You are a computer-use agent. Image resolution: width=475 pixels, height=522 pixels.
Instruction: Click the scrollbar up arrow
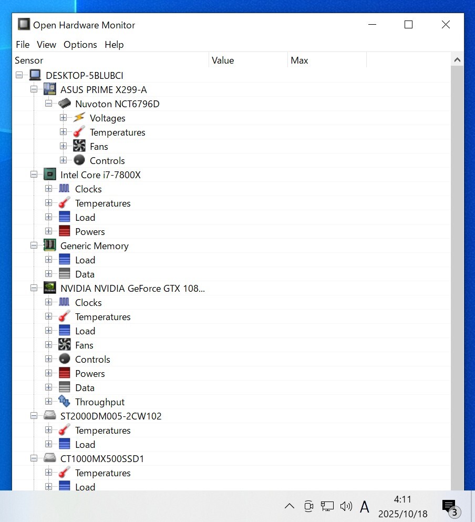(x=457, y=60)
